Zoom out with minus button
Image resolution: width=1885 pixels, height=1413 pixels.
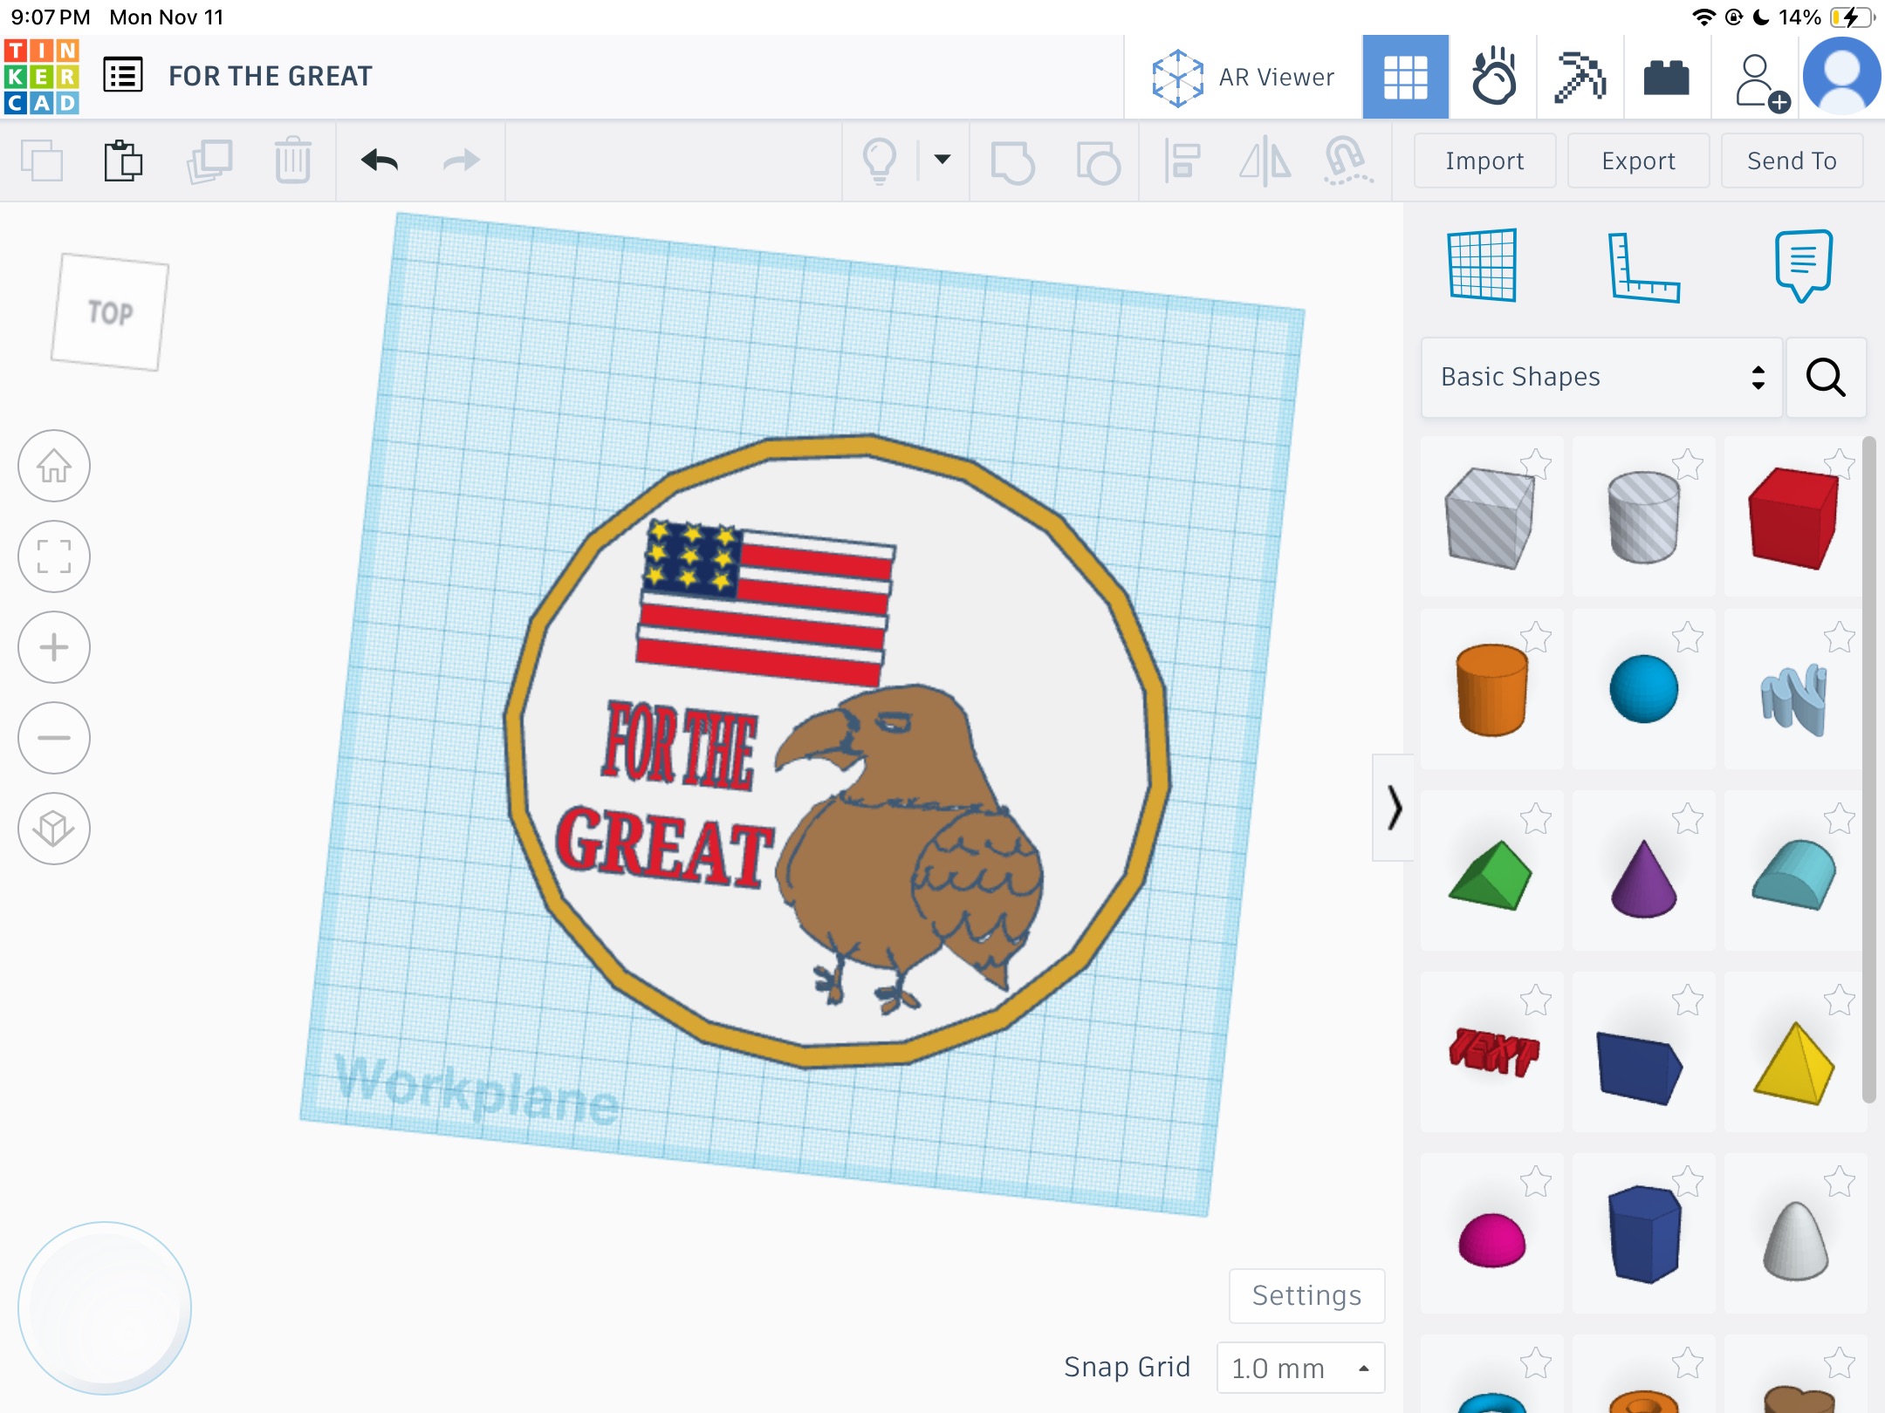coord(54,738)
